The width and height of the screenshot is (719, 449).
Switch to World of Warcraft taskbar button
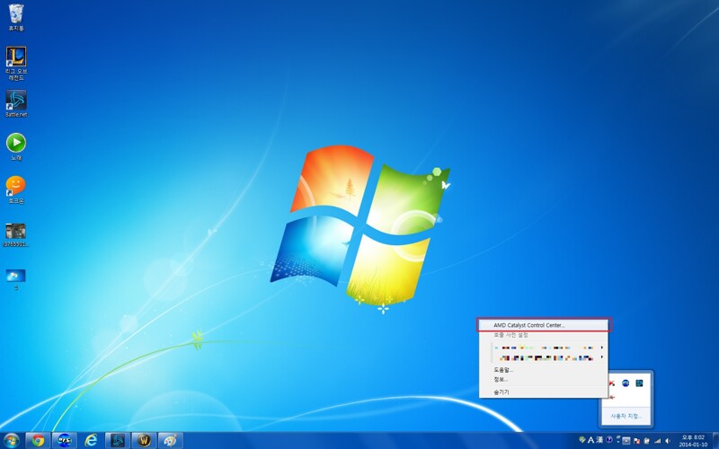coord(144,441)
